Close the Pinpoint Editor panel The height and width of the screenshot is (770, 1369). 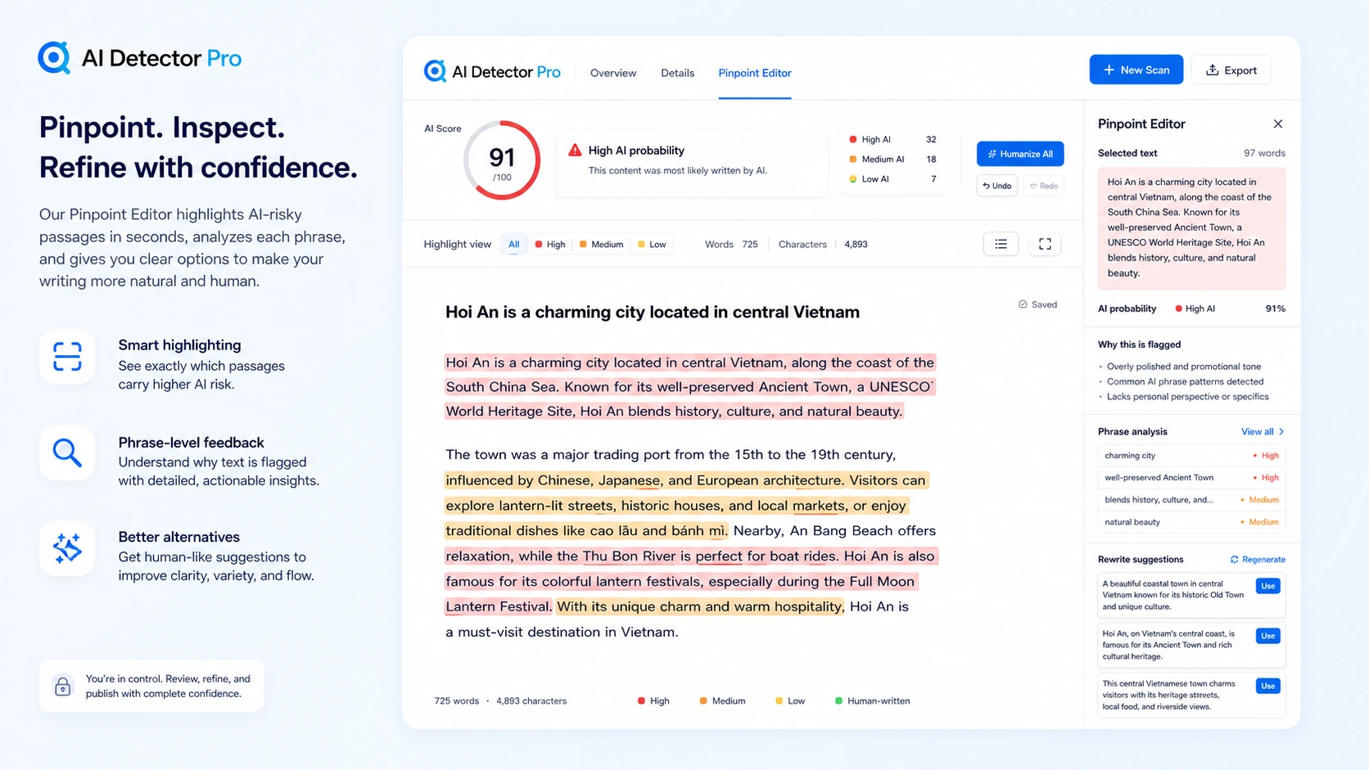coord(1278,124)
